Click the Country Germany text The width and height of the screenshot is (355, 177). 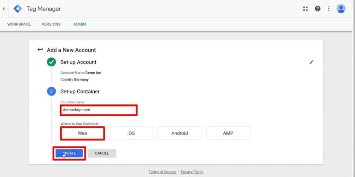pos(75,79)
